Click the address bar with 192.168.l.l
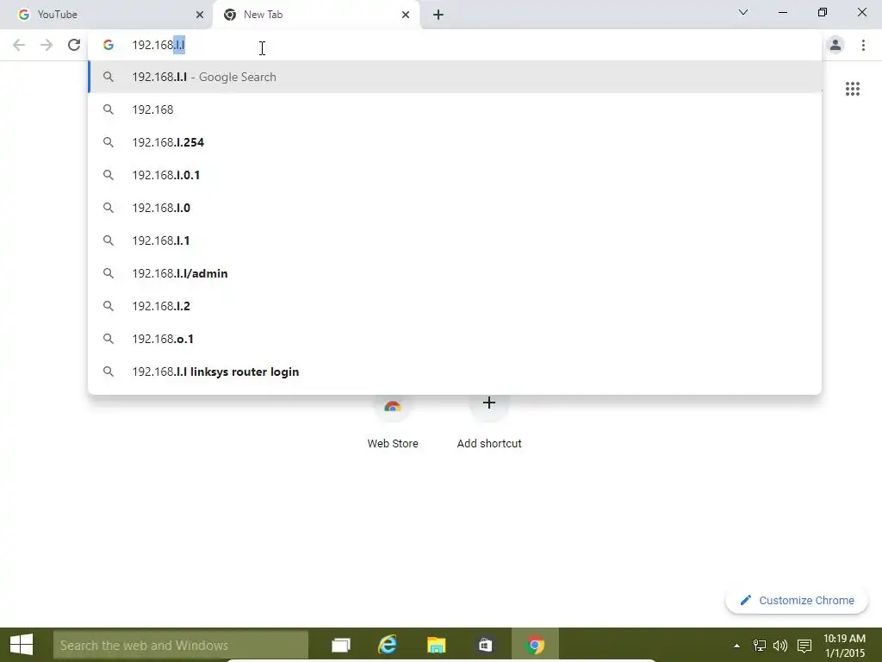The image size is (882, 662). click(x=455, y=45)
